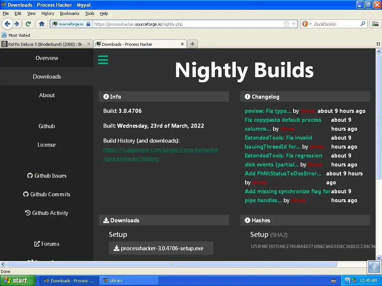
Task: Open Forums external link
Action: coord(47,244)
